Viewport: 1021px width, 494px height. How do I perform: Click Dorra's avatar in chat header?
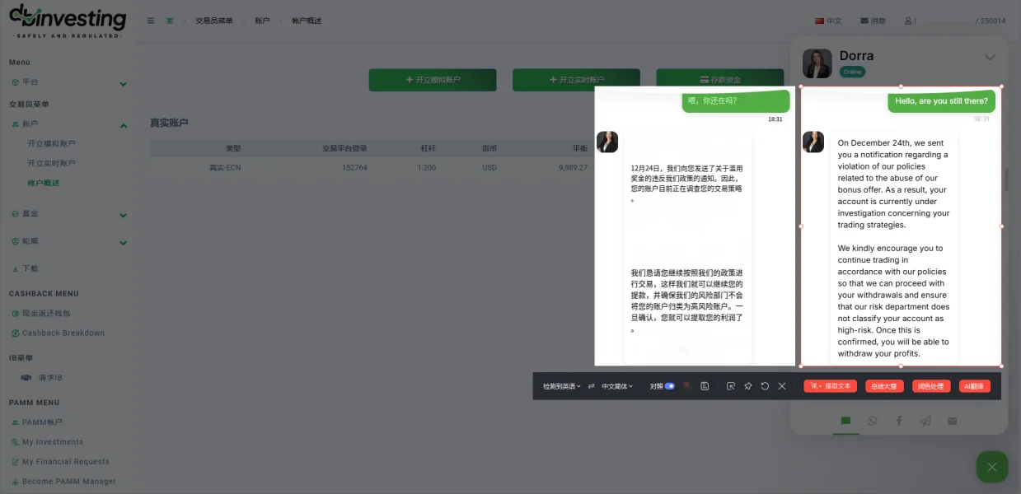[817, 63]
